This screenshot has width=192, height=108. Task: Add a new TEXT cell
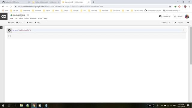[19, 22]
